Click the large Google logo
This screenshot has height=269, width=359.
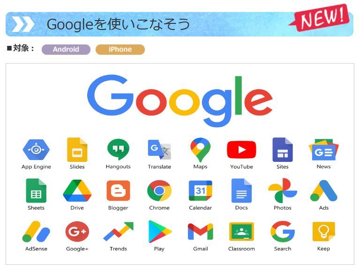(180, 101)
